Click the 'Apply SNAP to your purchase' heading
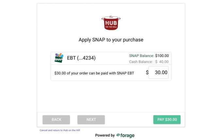222x139 pixels. tap(111, 40)
